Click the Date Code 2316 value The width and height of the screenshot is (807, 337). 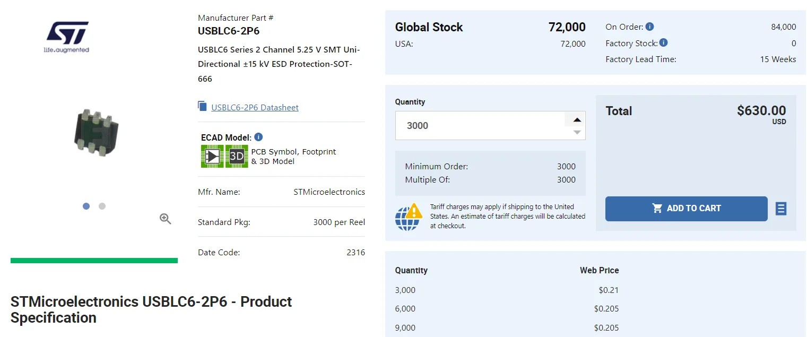(x=355, y=252)
